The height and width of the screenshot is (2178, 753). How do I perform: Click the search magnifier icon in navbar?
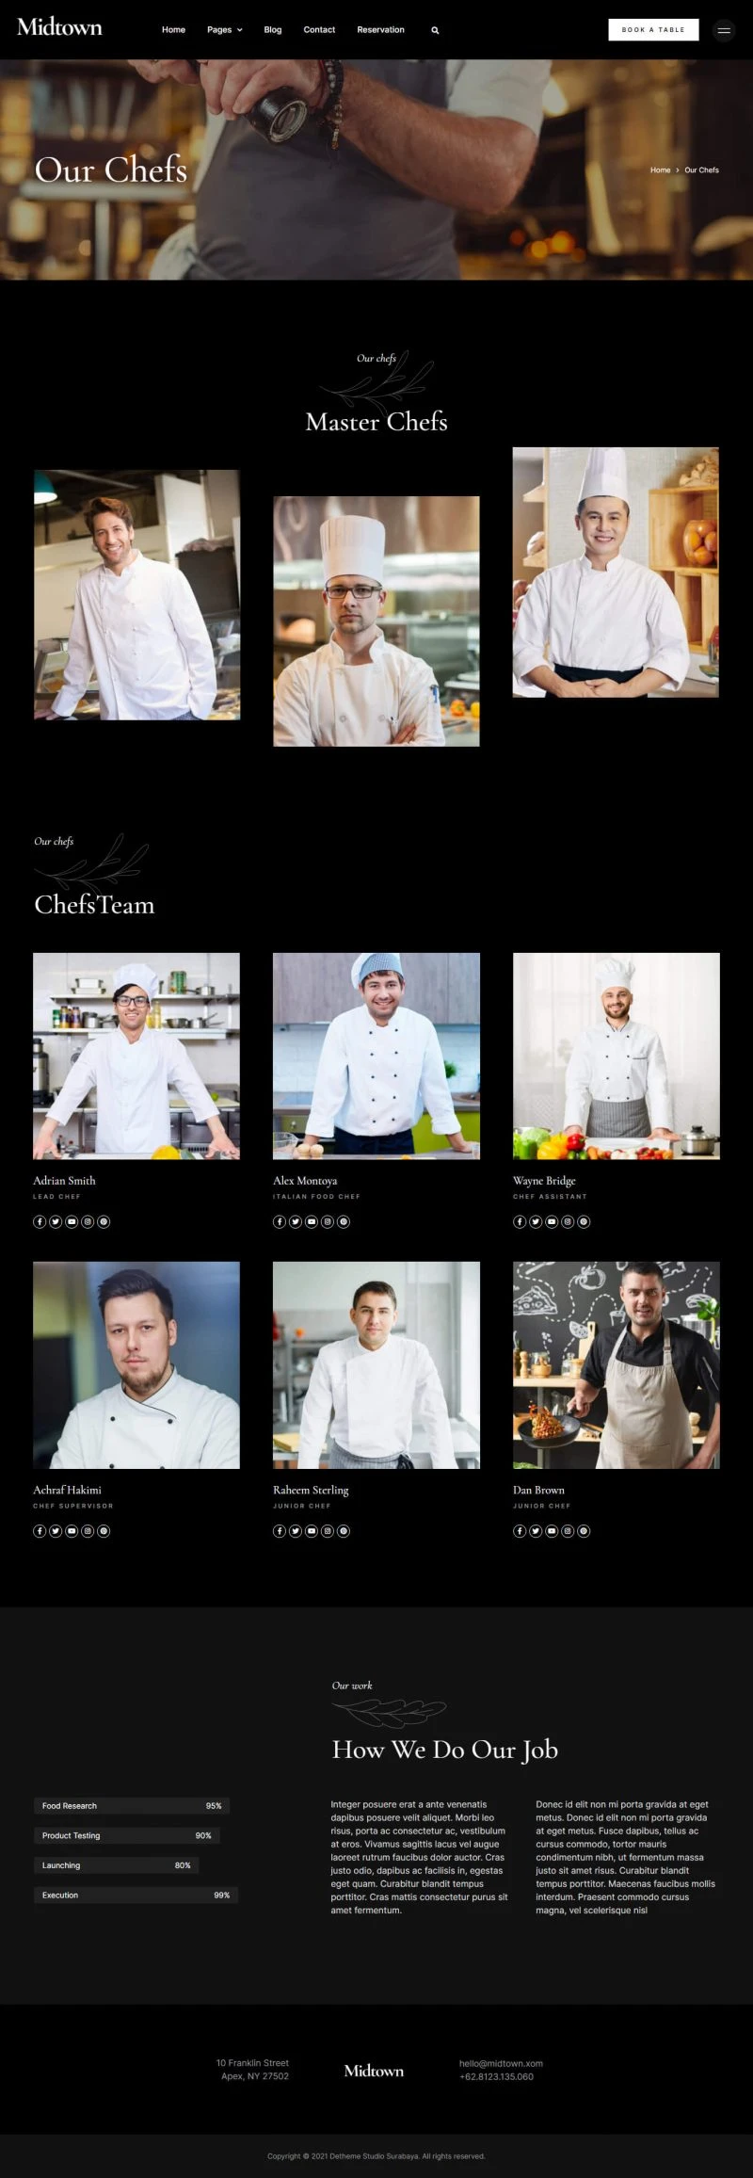[435, 30]
